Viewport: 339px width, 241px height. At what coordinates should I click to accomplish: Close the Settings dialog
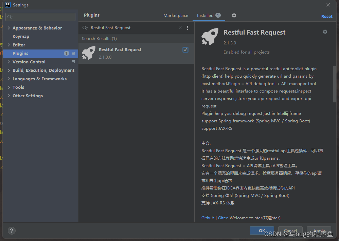pyautogui.click(x=328, y=5)
